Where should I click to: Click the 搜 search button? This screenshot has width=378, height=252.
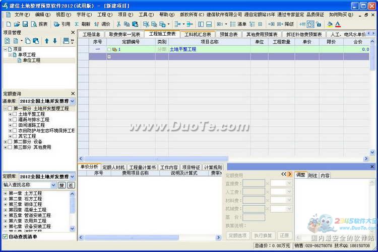[61, 185]
